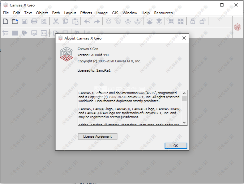Click the layers icon with down arrow
Image resolution: width=244 pixels, height=184 pixels.
tap(137, 21)
